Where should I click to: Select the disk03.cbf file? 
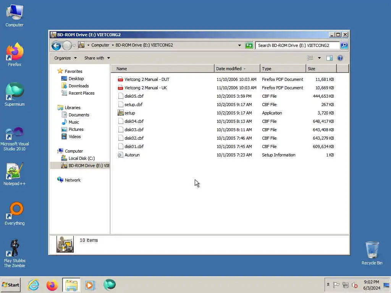(x=134, y=130)
